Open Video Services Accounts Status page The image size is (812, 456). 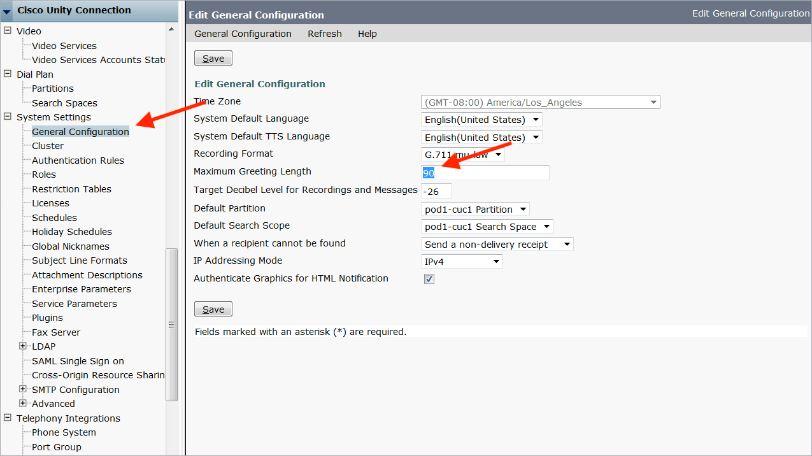pyautogui.click(x=98, y=60)
